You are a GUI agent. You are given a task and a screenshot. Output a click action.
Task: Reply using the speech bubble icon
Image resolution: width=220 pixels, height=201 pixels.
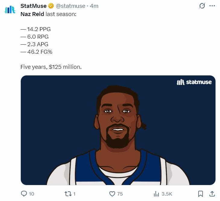click(24, 193)
